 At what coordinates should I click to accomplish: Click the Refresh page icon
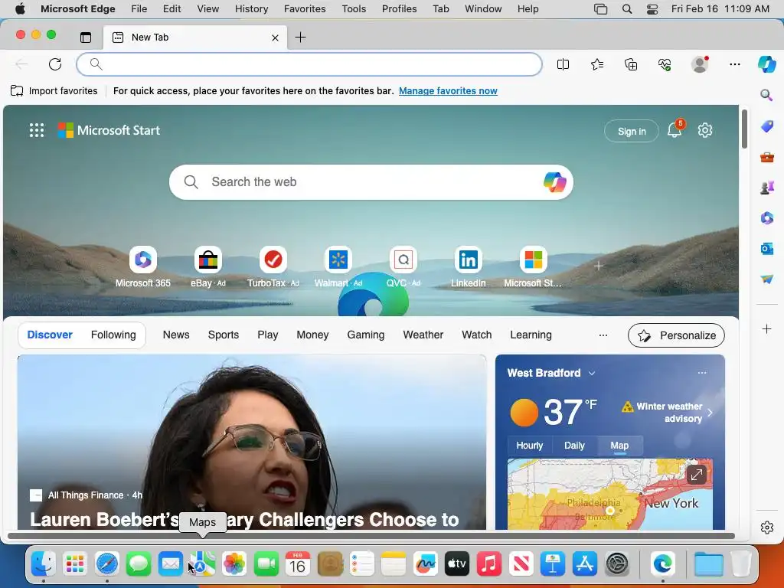pyautogui.click(x=55, y=64)
